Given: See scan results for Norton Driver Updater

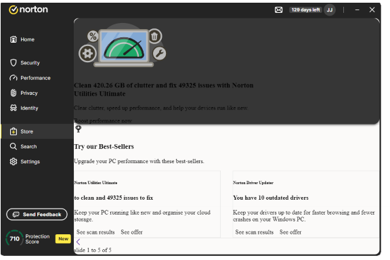Looking at the screenshot, I should [x=255, y=232].
